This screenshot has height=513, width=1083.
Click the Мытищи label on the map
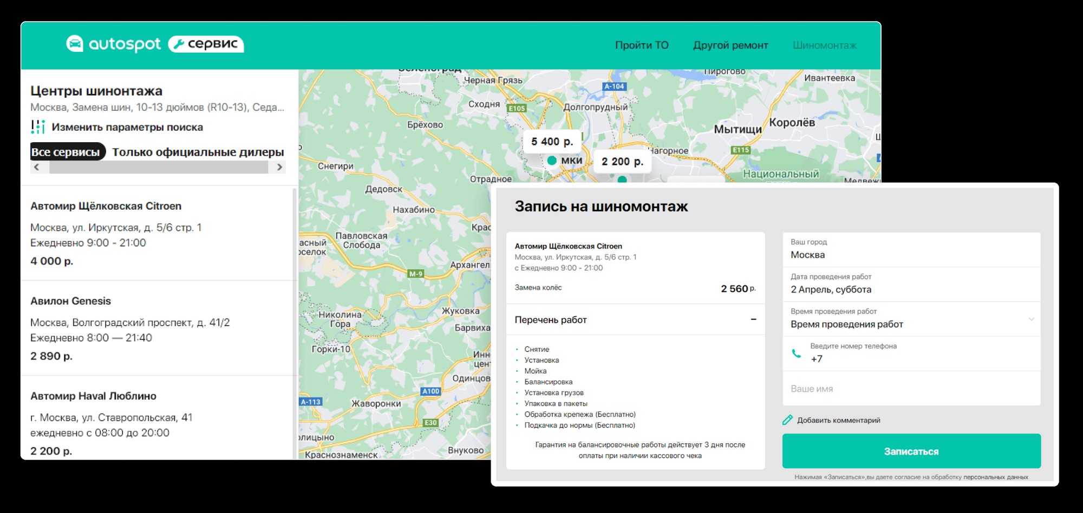pos(738,129)
